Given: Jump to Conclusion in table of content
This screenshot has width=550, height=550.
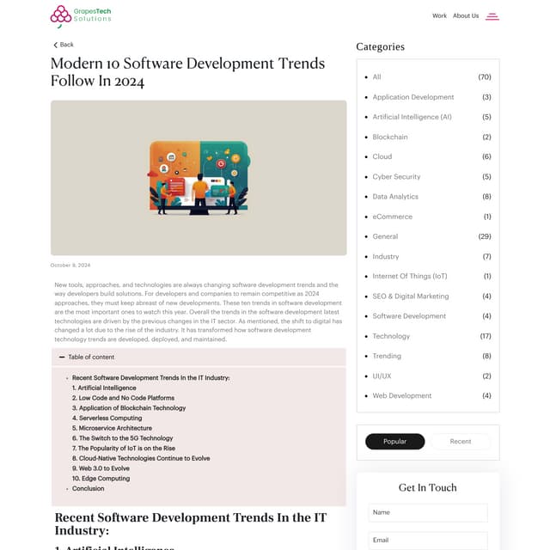Looking at the screenshot, I should (x=88, y=489).
